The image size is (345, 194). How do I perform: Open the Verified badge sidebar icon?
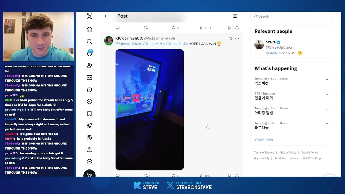tap(89, 102)
